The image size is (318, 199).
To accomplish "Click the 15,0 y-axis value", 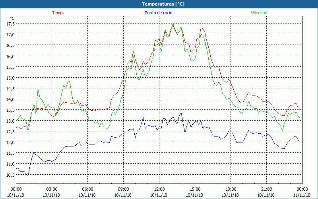I will [x=10, y=78].
